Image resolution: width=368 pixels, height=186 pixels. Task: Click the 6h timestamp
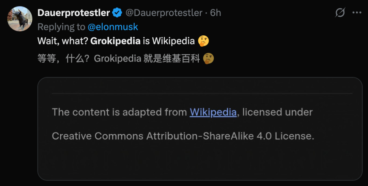pyautogui.click(x=216, y=13)
